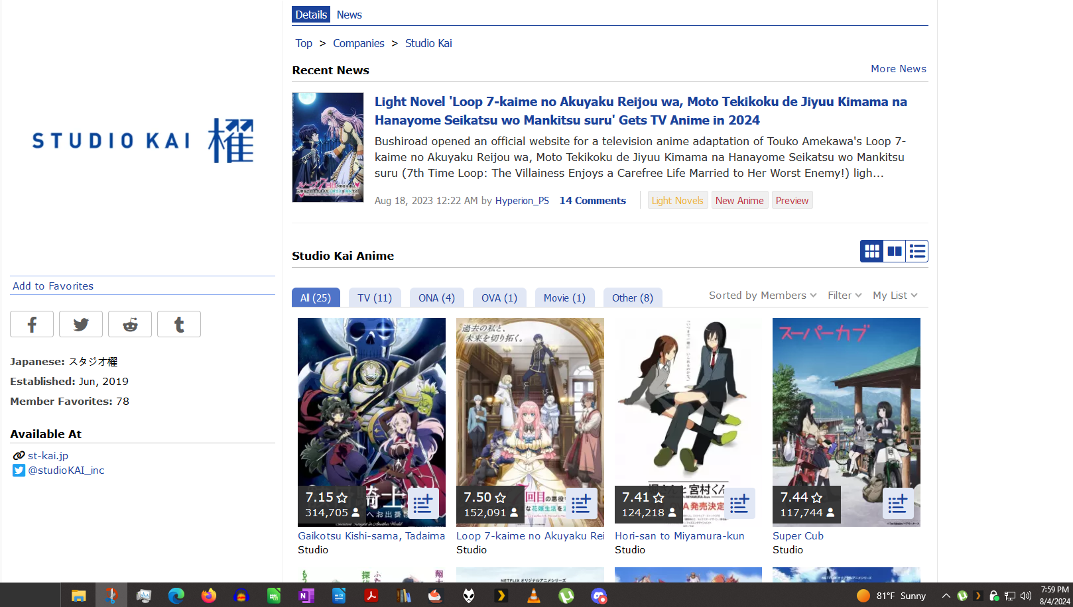This screenshot has width=1073, height=607.
Task: Open Plex from taskbar
Action: click(x=501, y=596)
